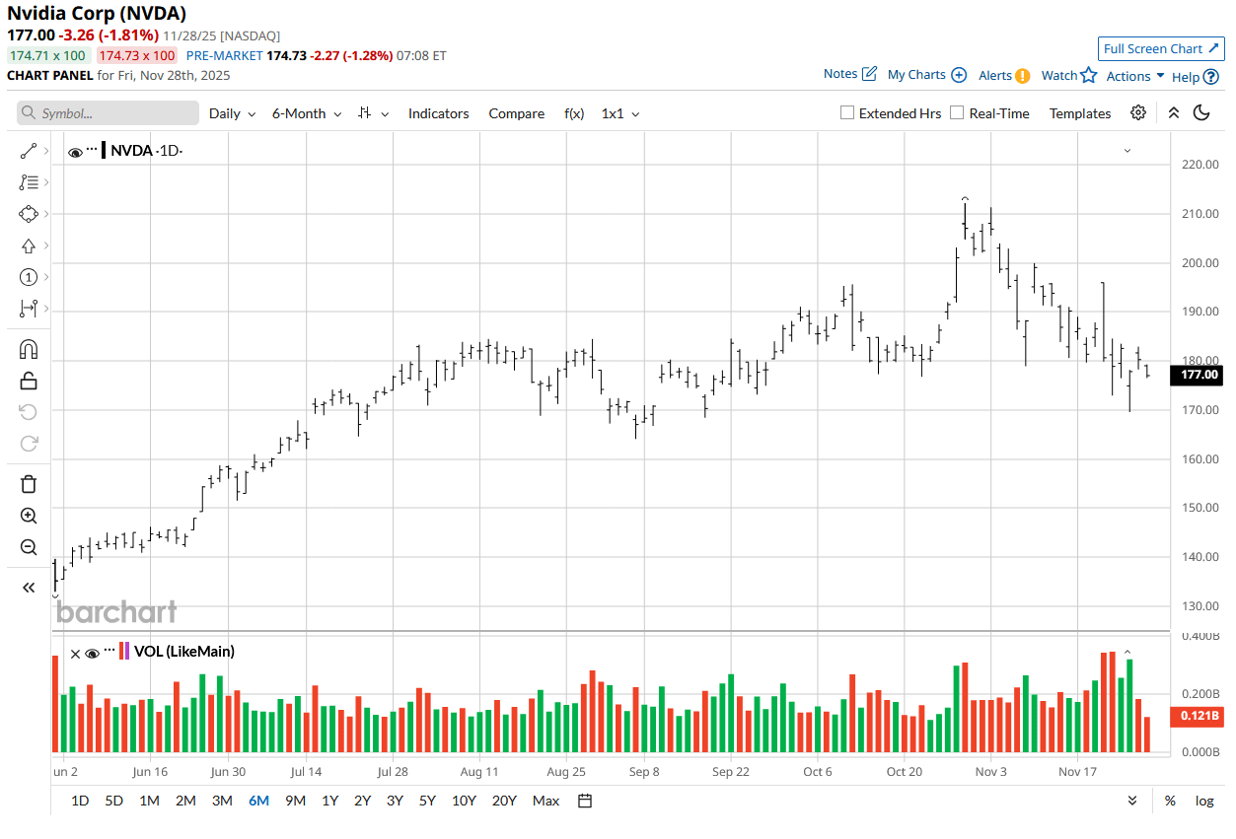Open the Daily timeframe dropdown
The image size is (1236, 839).
click(x=230, y=113)
